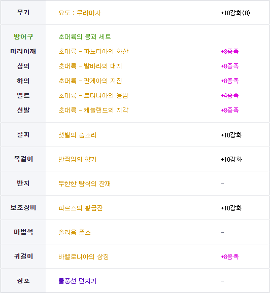Open 초대륙 - 파노티아의 화산 item
The height and width of the screenshot is (293, 270).
coord(93,51)
